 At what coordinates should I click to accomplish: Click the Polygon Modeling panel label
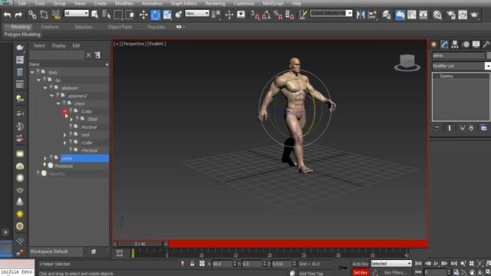tap(22, 34)
